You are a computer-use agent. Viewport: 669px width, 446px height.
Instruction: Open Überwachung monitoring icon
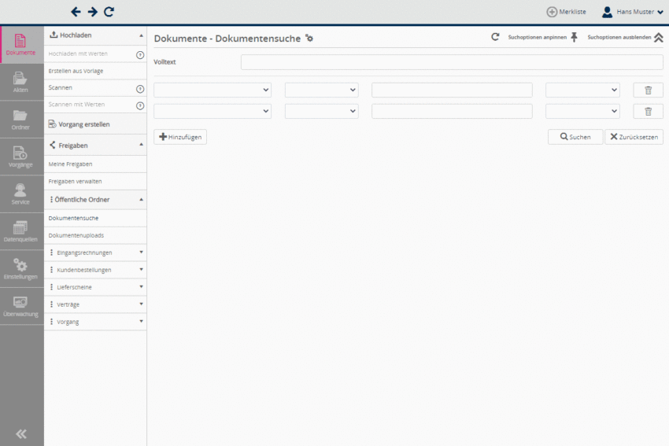[21, 307]
